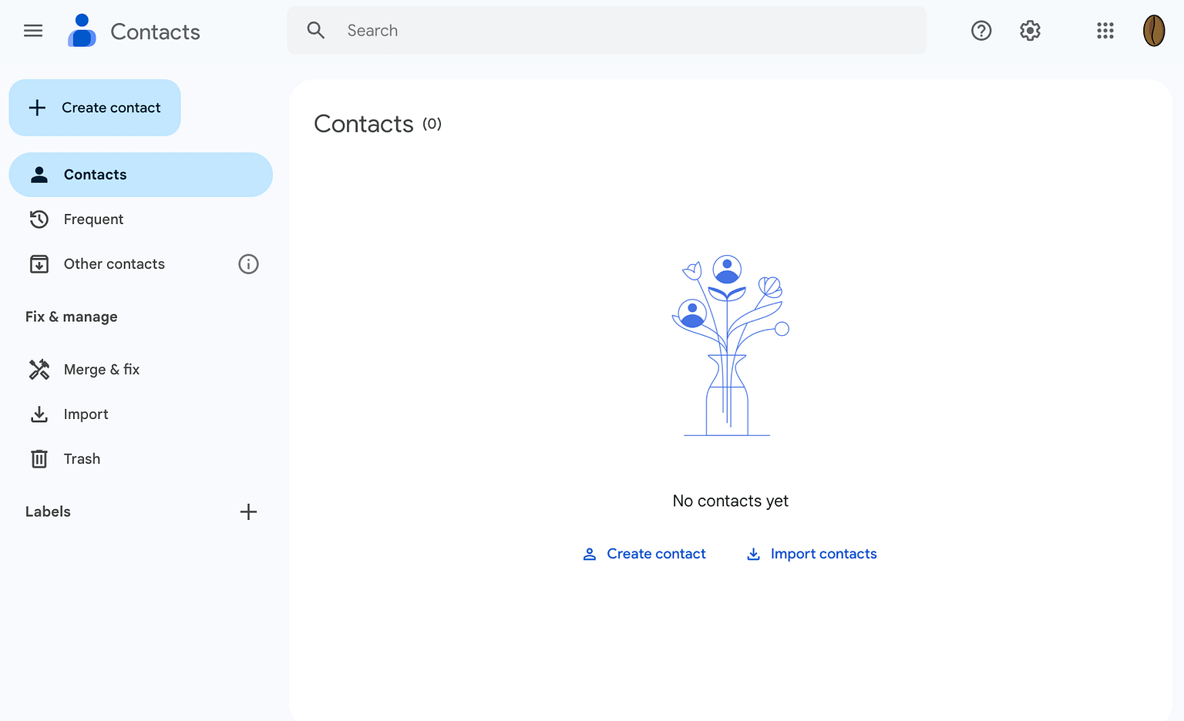This screenshot has height=721, width=1184.
Task: Click the plus to create a new label
Action: click(248, 511)
